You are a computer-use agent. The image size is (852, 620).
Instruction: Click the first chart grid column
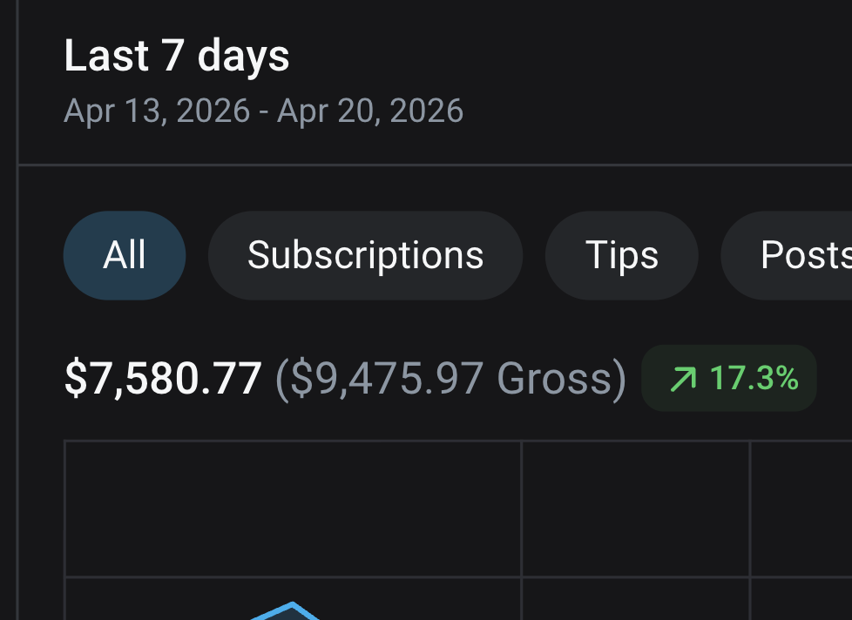(293, 530)
